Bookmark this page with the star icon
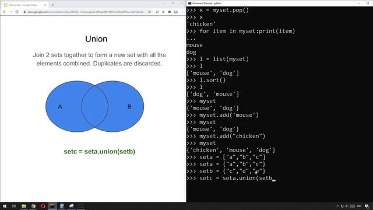This screenshot has height=210, width=373. pyautogui.click(x=149, y=12)
